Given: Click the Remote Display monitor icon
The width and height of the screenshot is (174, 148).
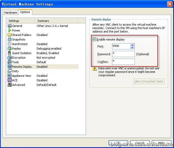Looking at the screenshot, I should coord(10,66).
